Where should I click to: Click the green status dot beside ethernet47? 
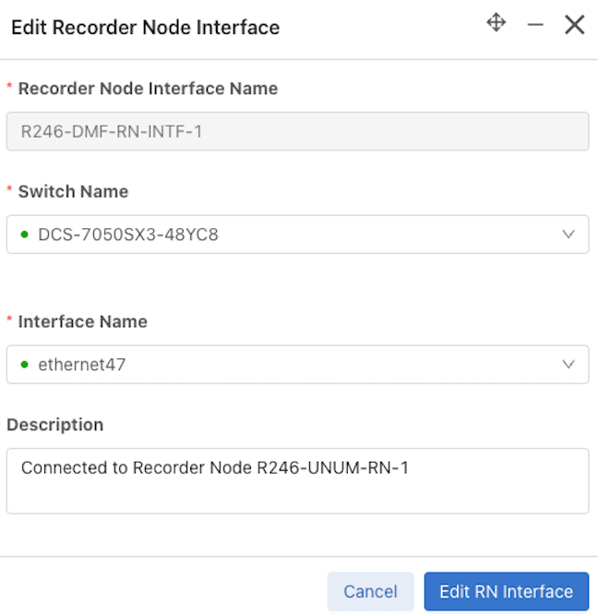[x=24, y=365]
